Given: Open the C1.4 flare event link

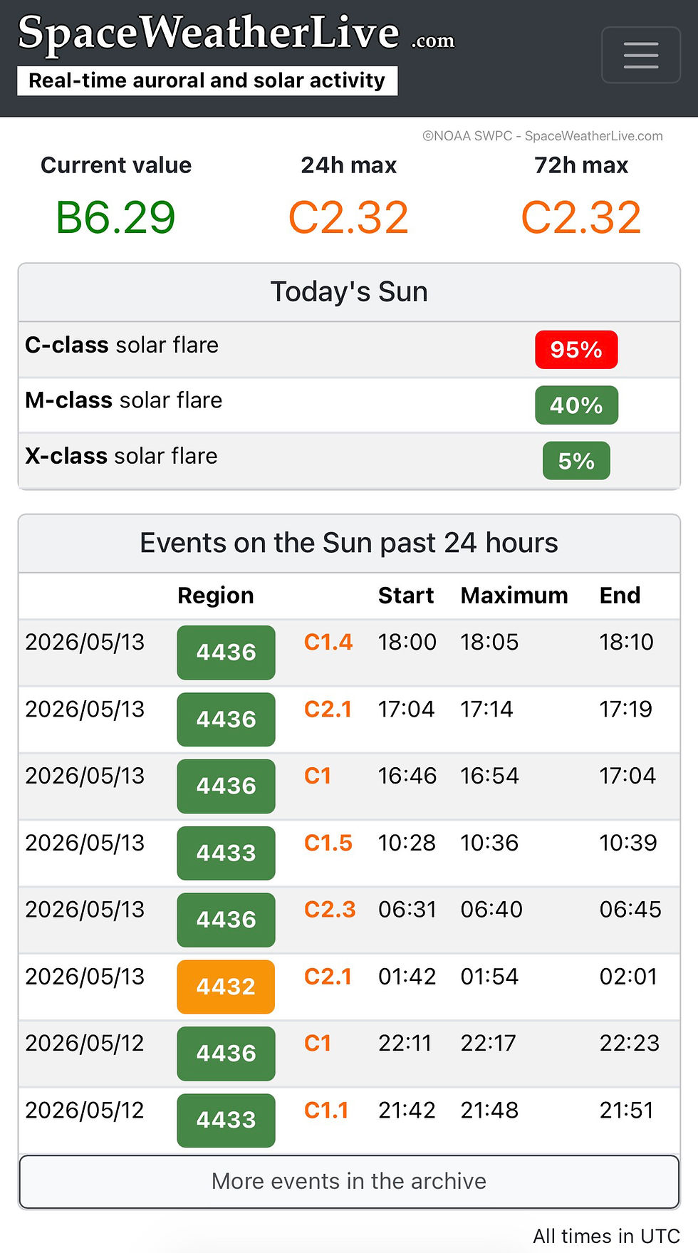Looking at the screenshot, I should (x=328, y=642).
